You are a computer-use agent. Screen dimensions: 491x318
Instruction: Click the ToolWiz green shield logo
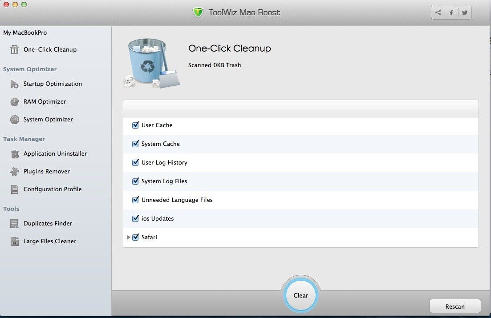click(198, 12)
